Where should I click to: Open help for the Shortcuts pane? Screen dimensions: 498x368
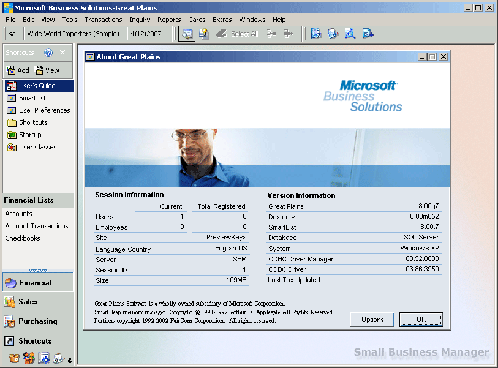click(48, 53)
